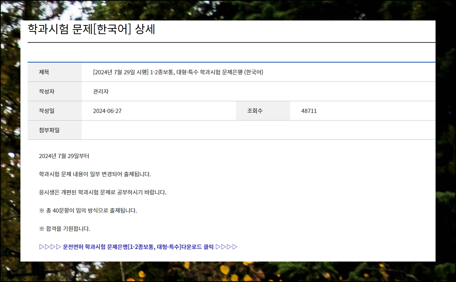Image resolution: width=456 pixels, height=282 pixels.
Task: Select the note ※ 총 40문항이 임의 방식으로 출제됩니다
Action: point(88,210)
